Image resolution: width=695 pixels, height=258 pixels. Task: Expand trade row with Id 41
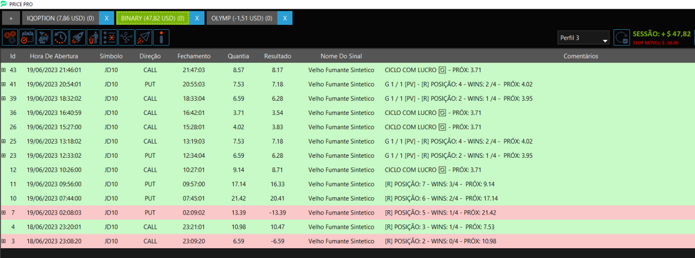3,84
